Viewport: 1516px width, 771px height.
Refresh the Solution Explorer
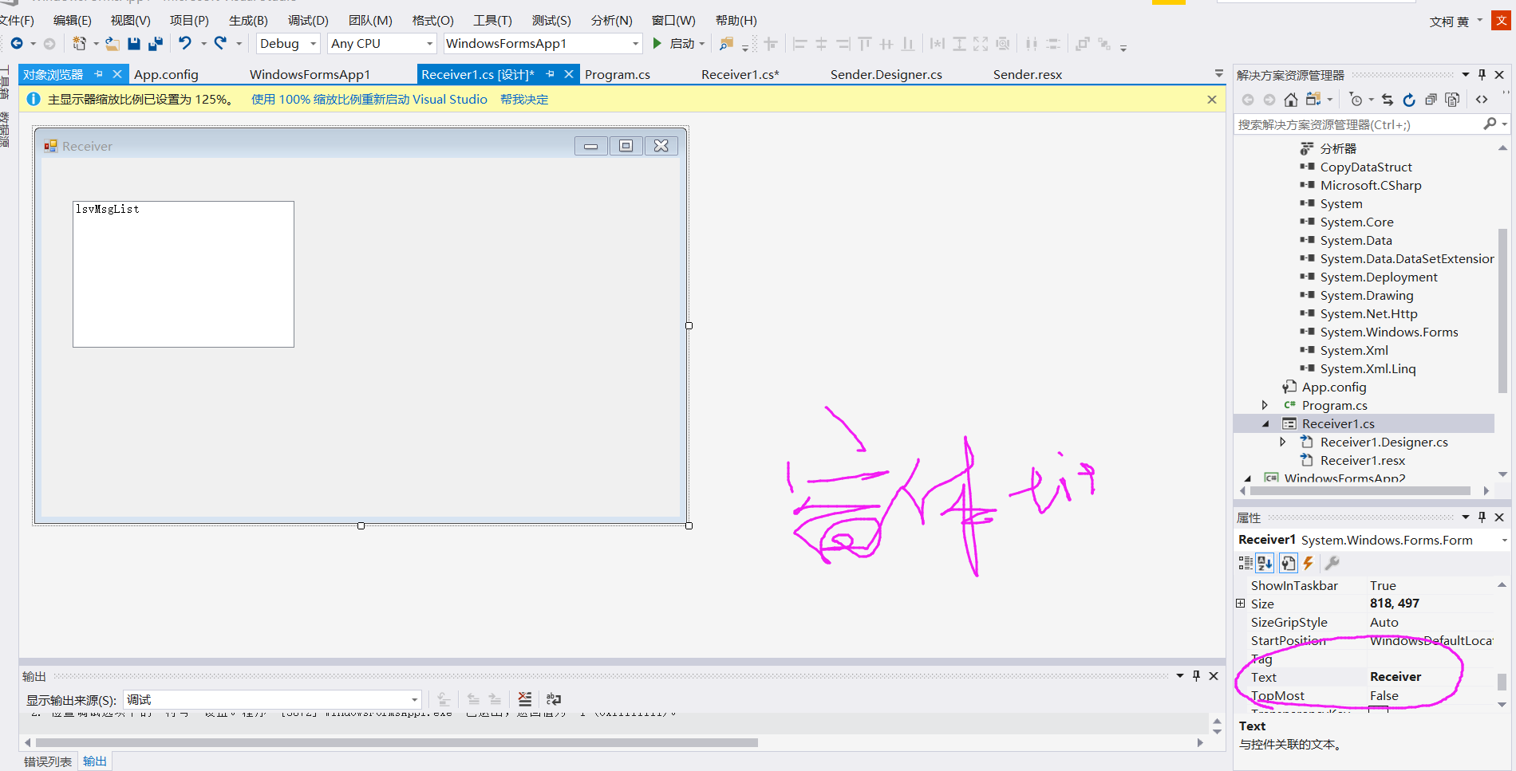[1409, 100]
